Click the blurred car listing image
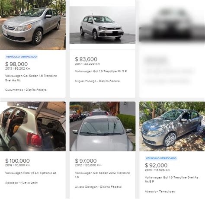The image size is (205, 199). (172, 24)
